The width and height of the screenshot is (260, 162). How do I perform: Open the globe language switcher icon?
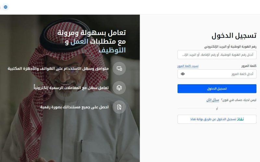[x=6, y=7]
